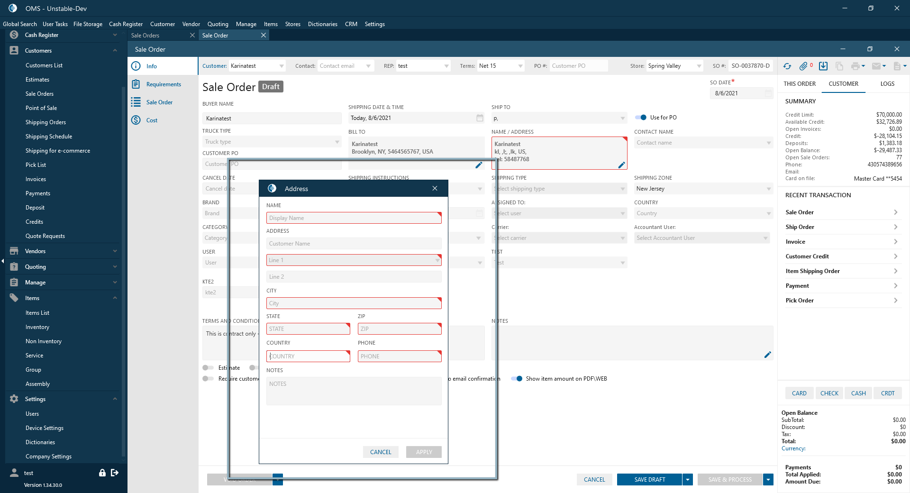910x493 pixels.
Task: Click the CRDT payment button
Action: (x=888, y=393)
